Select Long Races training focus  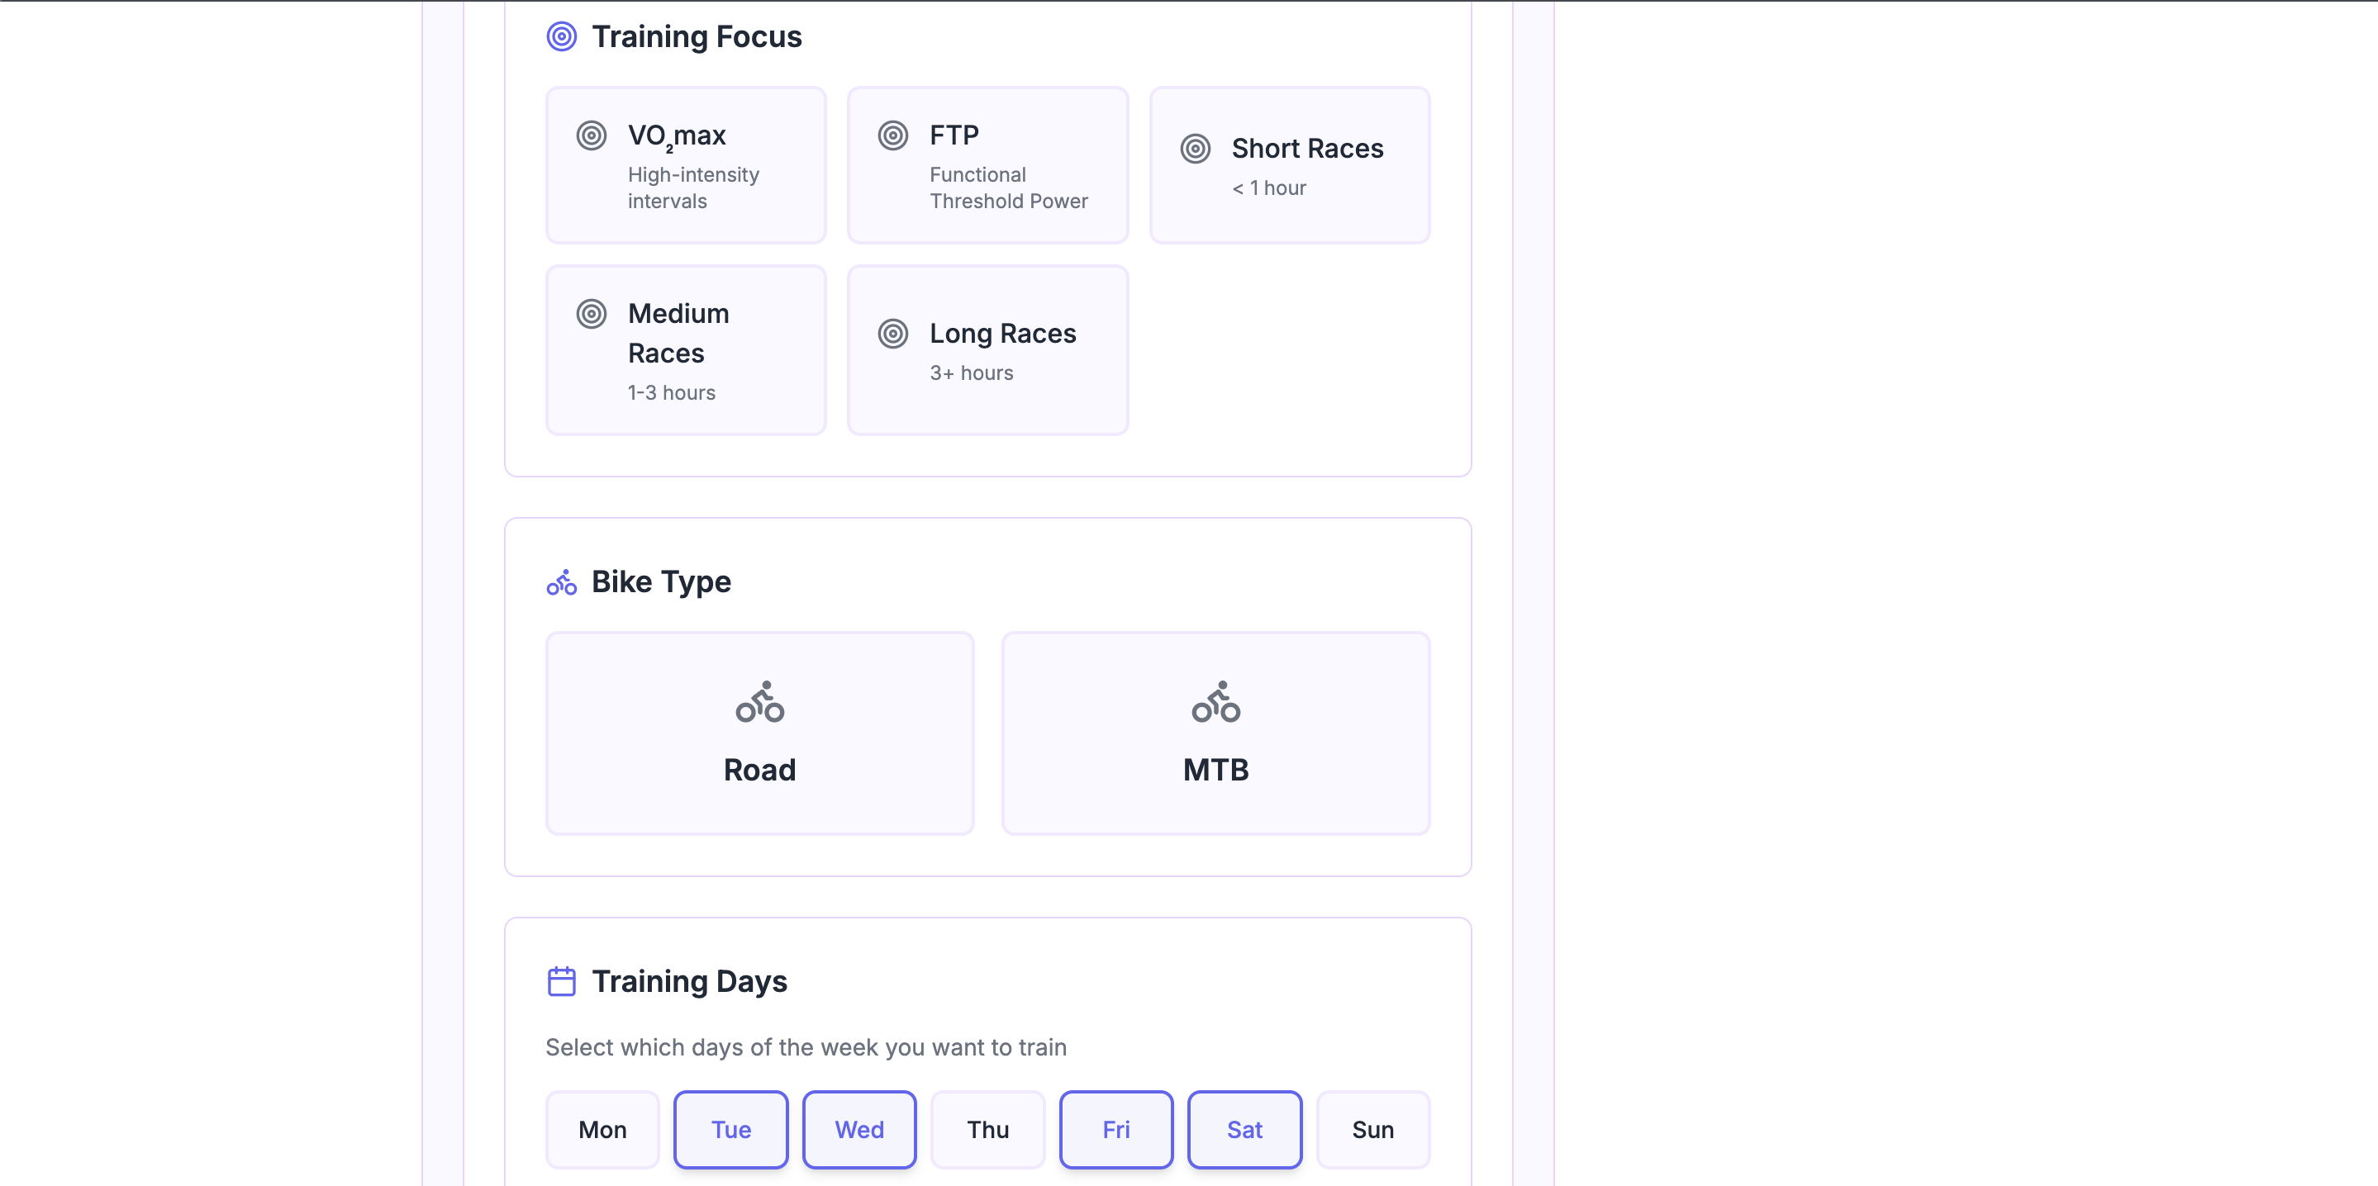coord(987,350)
